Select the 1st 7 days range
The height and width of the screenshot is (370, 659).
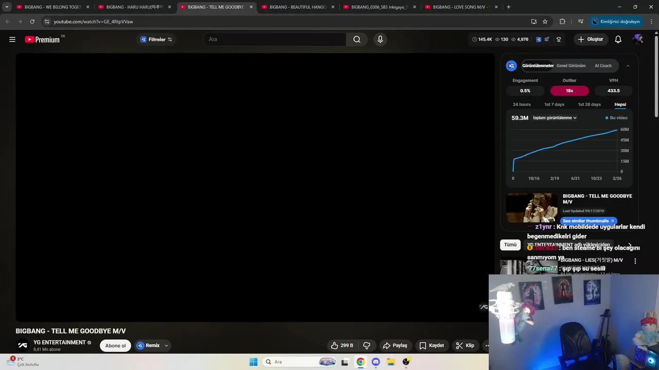tap(554, 104)
